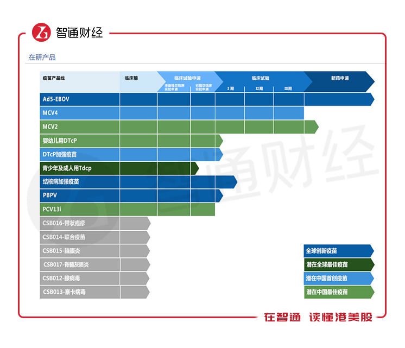The image size is (405, 348).
Task: Click CSB016-带状疱疹 grey preclinical arrow
Action: point(135,223)
